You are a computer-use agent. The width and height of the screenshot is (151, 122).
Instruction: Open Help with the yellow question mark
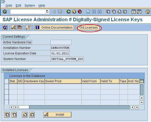(x=147, y=12)
